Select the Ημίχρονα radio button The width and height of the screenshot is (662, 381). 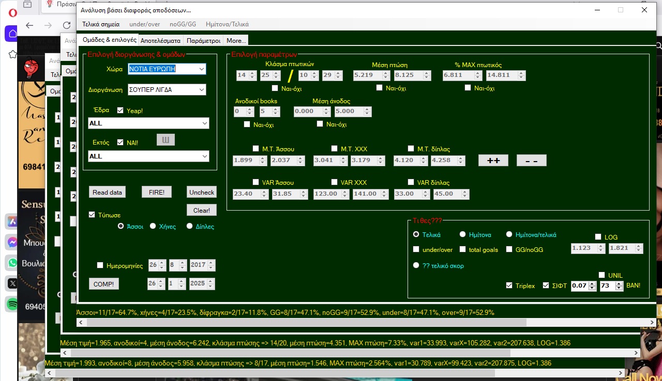point(463,234)
